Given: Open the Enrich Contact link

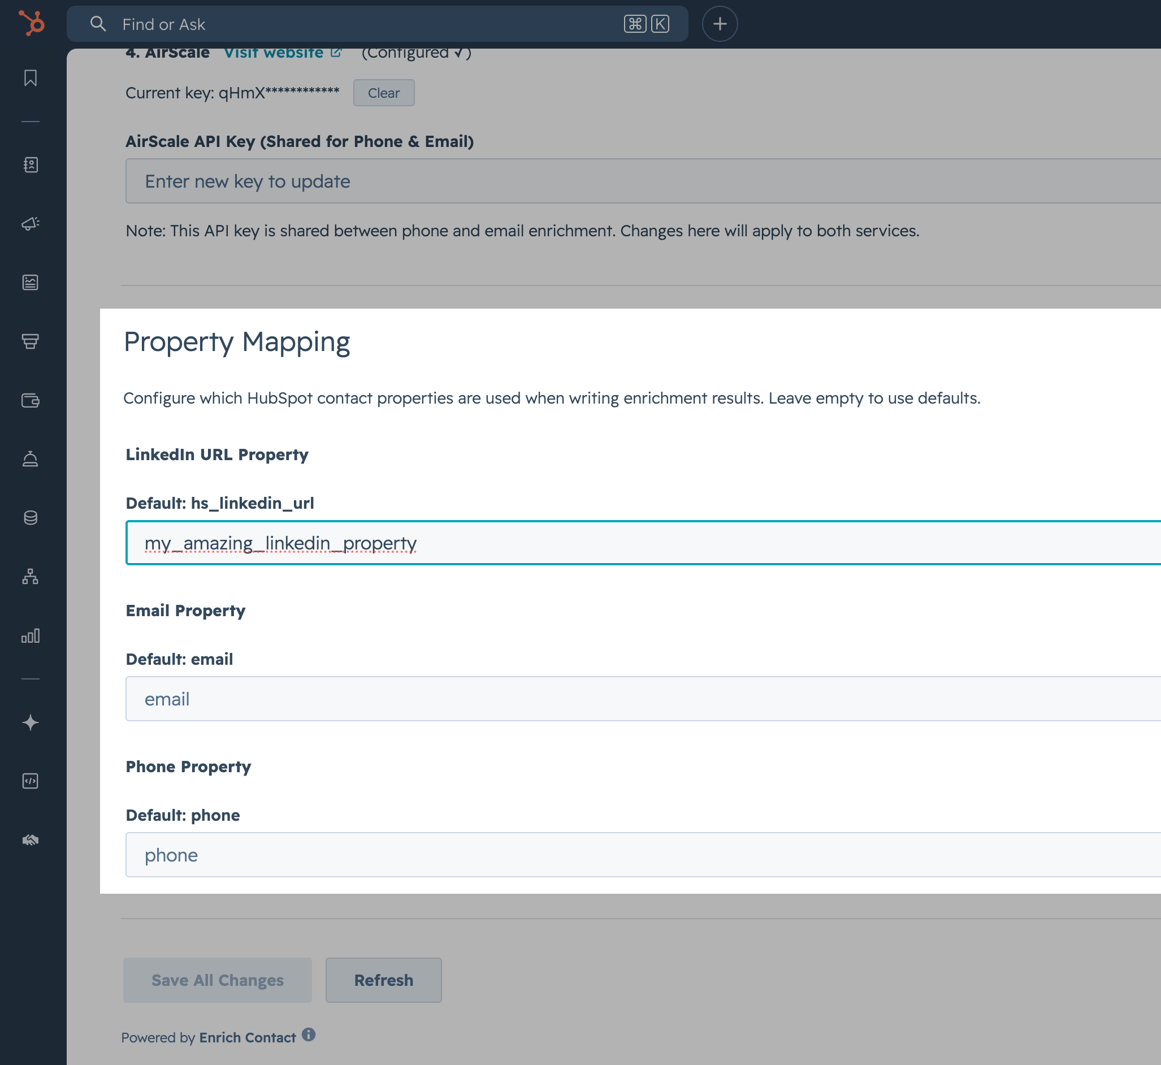Looking at the screenshot, I should pos(248,1037).
